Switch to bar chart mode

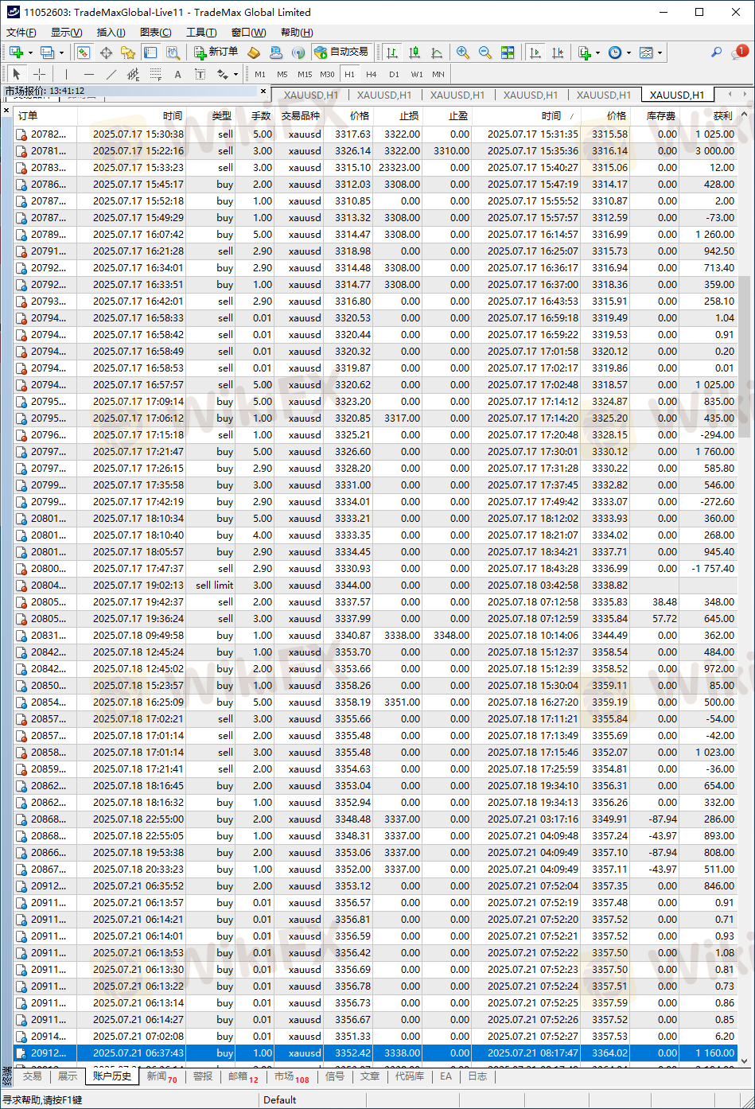point(391,53)
